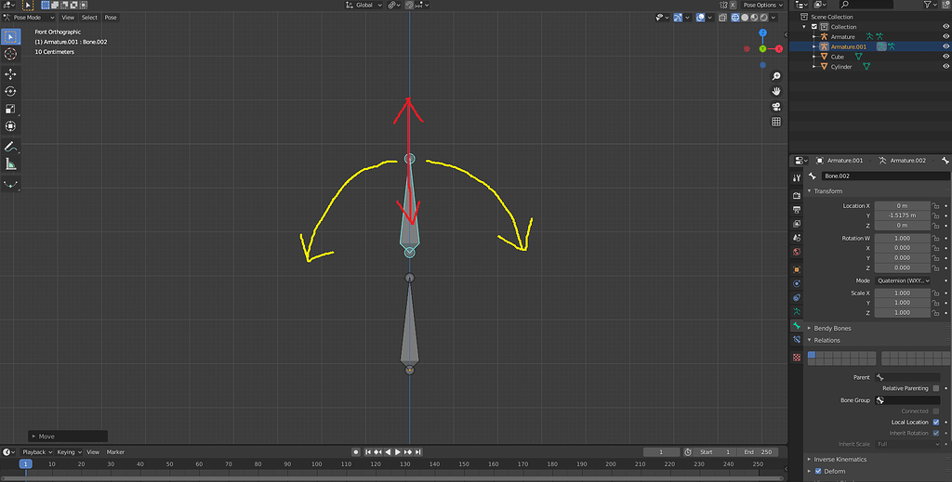Screen dimensions: 952x482
Task: Click the Location Y value field
Action: 902,215
